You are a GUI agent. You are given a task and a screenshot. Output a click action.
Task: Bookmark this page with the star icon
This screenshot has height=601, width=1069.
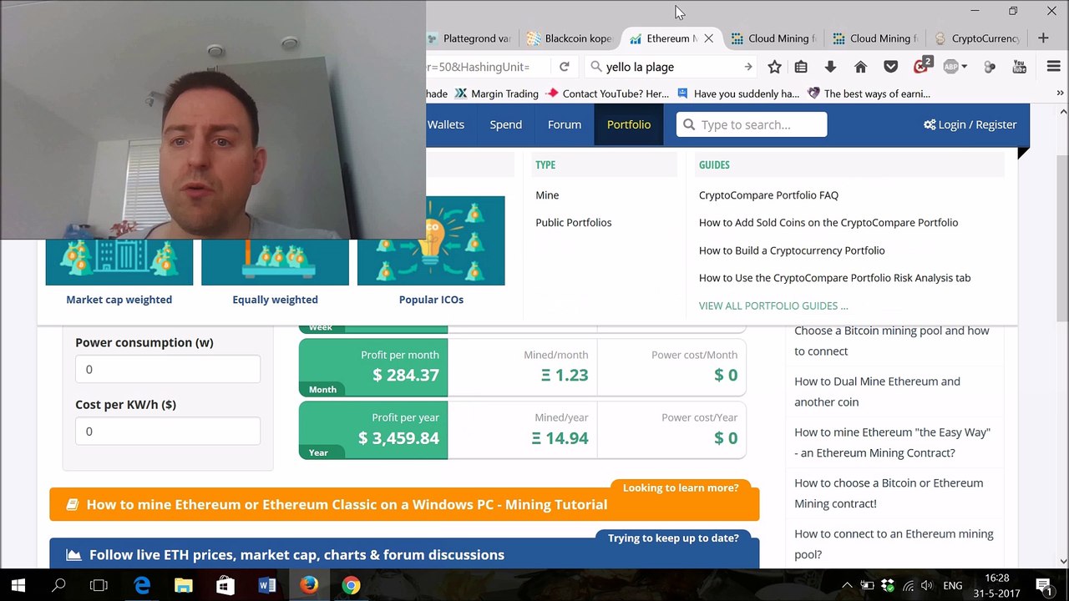(x=775, y=67)
